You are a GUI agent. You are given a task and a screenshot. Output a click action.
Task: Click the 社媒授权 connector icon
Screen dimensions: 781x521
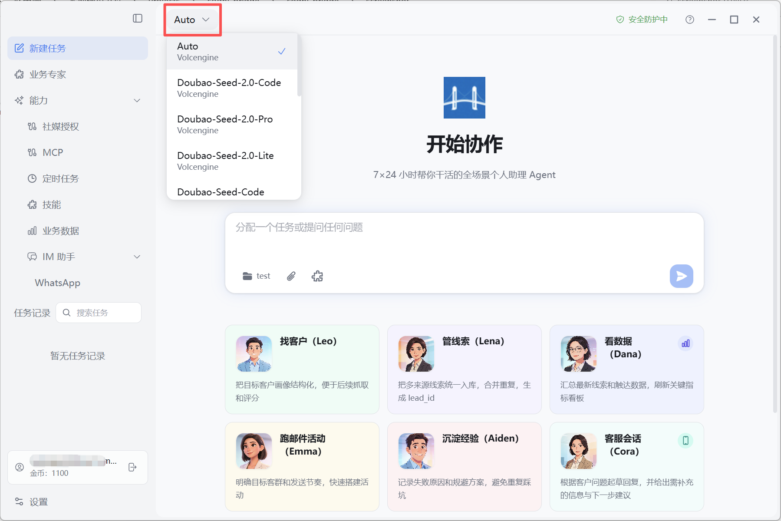pyautogui.click(x=32, y=126)
